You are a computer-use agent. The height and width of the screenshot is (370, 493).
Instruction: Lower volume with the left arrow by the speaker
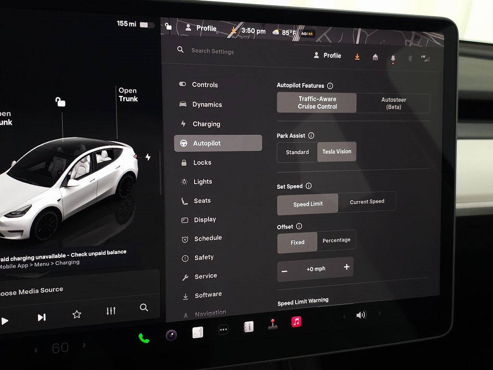tap(344, 316)
